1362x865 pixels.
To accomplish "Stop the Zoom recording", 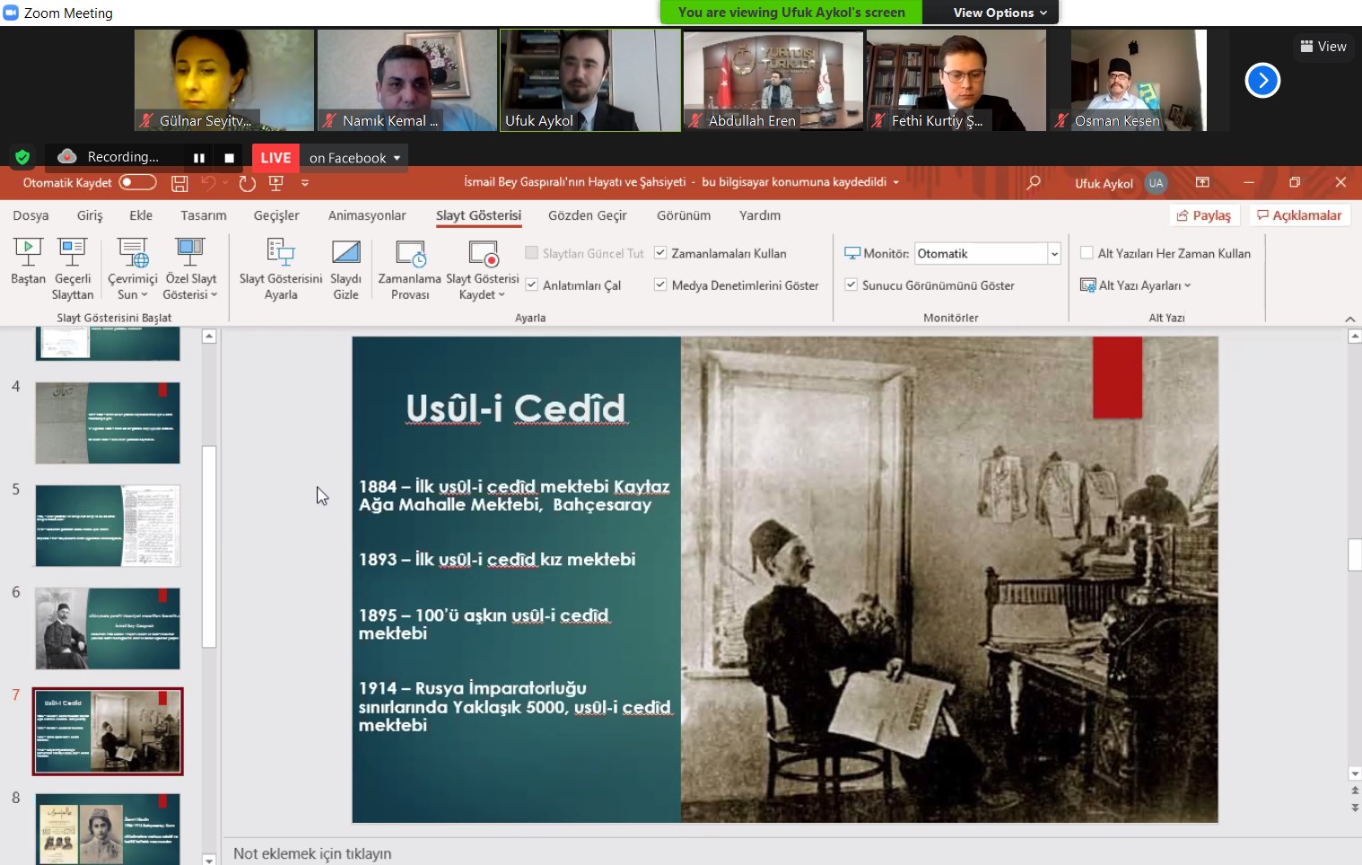I will (229, 158).
